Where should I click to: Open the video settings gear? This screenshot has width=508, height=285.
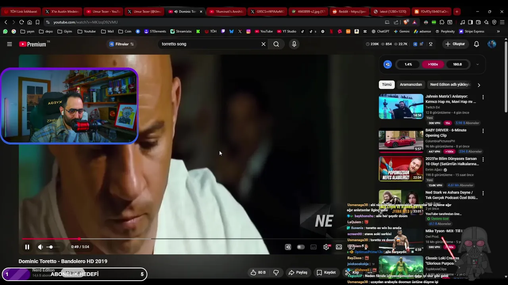pyautogui.click(x=326, y=247)
